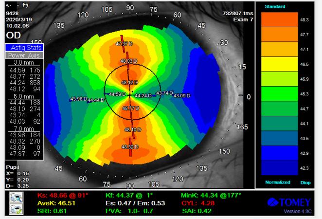The image size is (322, 219).
Task: Pick the 47.7 orange scale swatch
Action: click(x=280, y=34)
